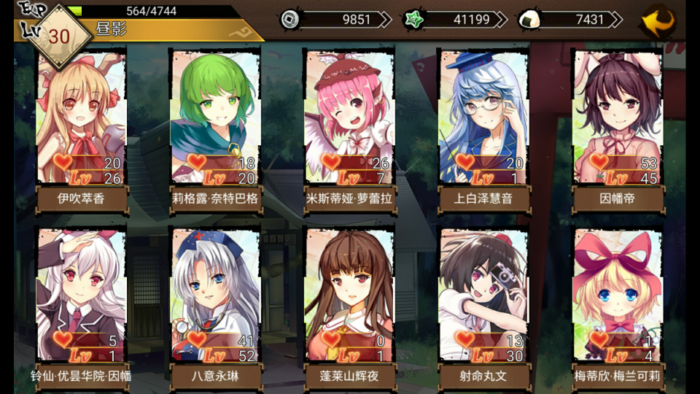Click the heart icon on 射命丸文 card
700x394 pixels.
tap(464, 339)
